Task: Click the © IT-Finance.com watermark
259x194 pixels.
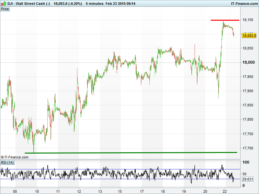Action: 15,157
